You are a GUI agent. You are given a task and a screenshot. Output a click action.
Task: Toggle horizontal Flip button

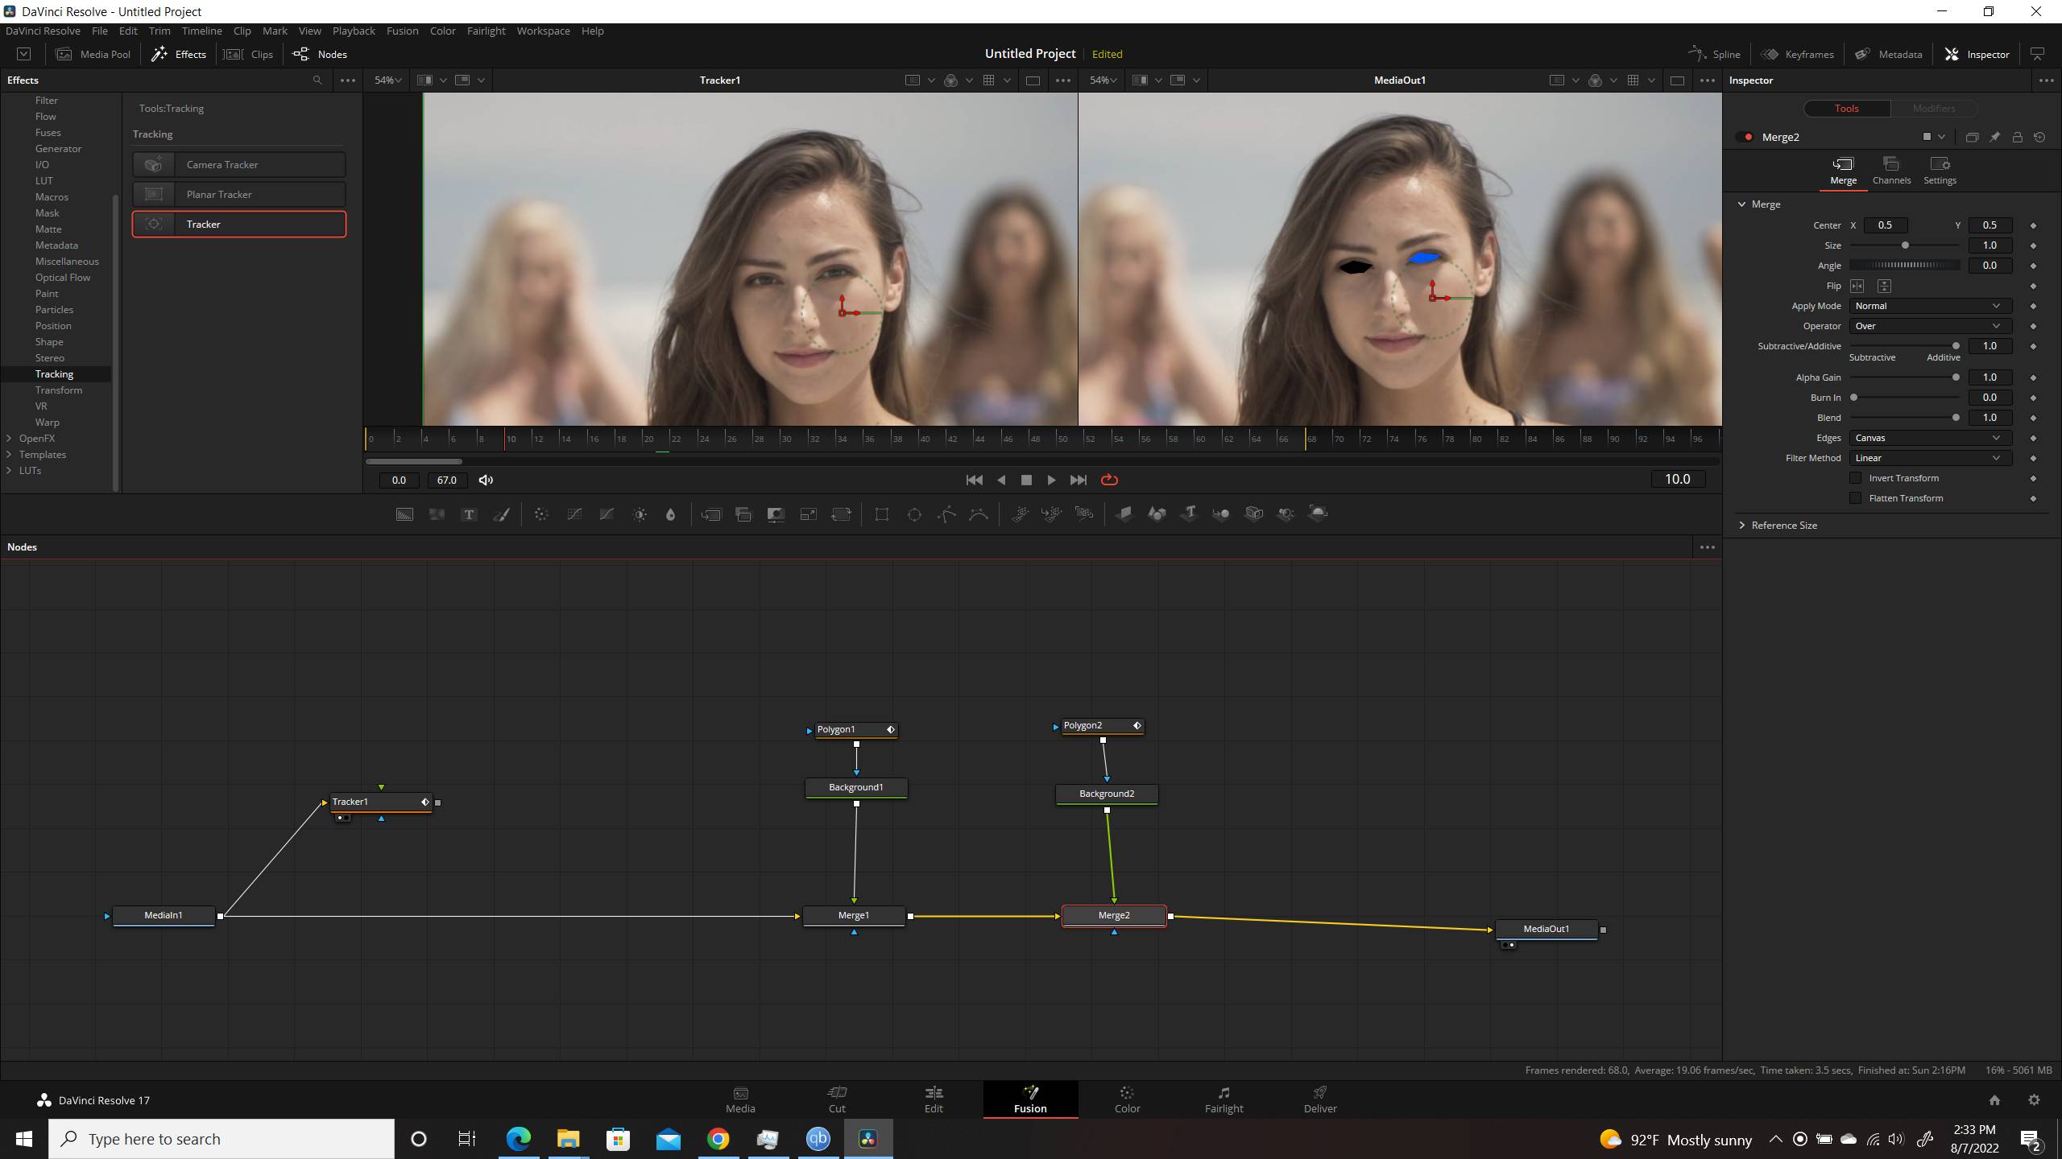tap(1857, 286)
